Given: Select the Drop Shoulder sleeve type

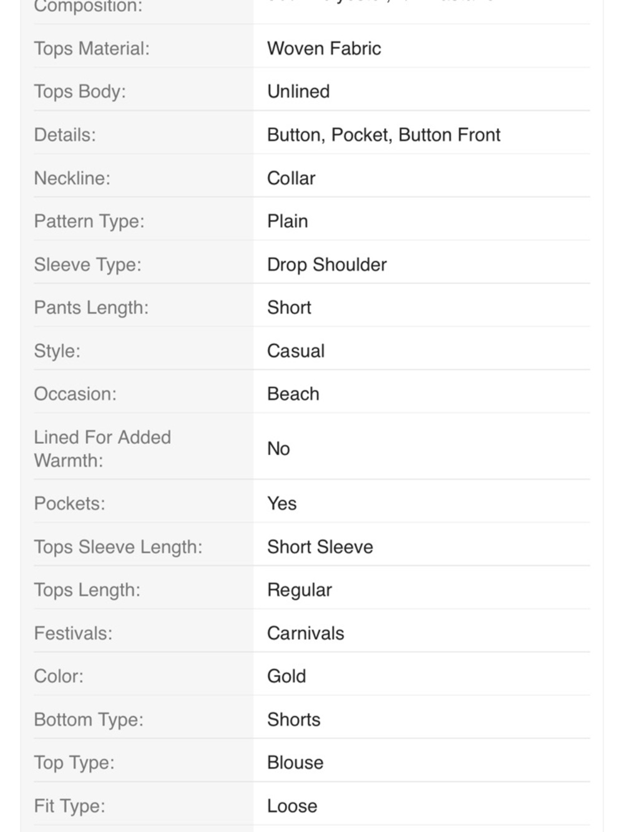Looking at the screenshot, I should pyautogui.click(x=327, y=265).
